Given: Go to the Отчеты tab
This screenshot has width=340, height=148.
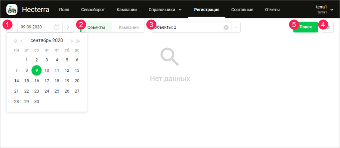Looking at the screenshot, I should (272, 10).
